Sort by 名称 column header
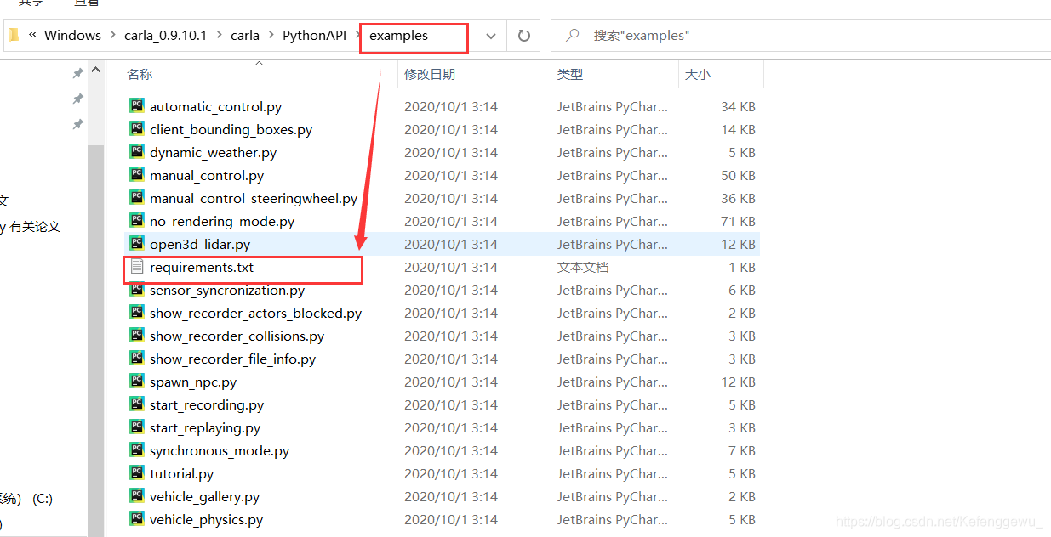Viewport: 1051px width, 537px height. pyautogui.click(x=140, y=75)
